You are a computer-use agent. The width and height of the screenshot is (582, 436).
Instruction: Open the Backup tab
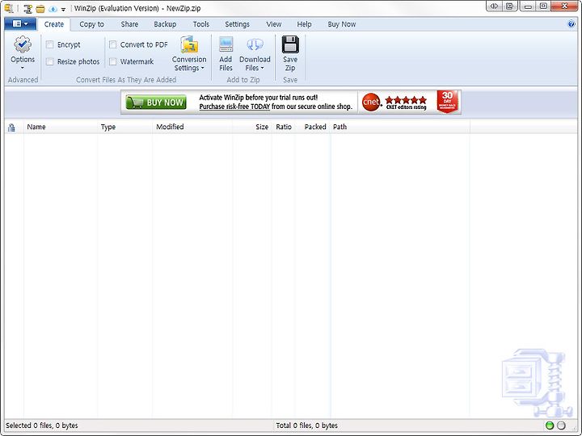165,24
